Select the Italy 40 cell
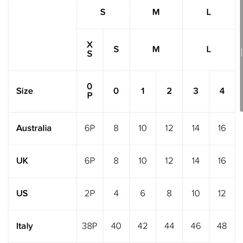 (x=116, y=226)
